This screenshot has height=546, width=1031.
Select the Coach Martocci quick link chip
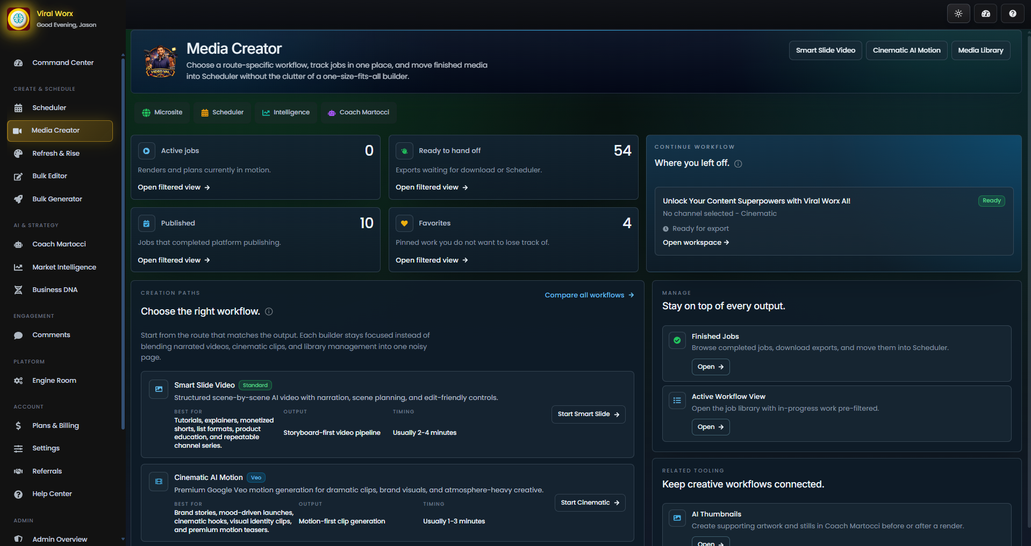[359, 113]
